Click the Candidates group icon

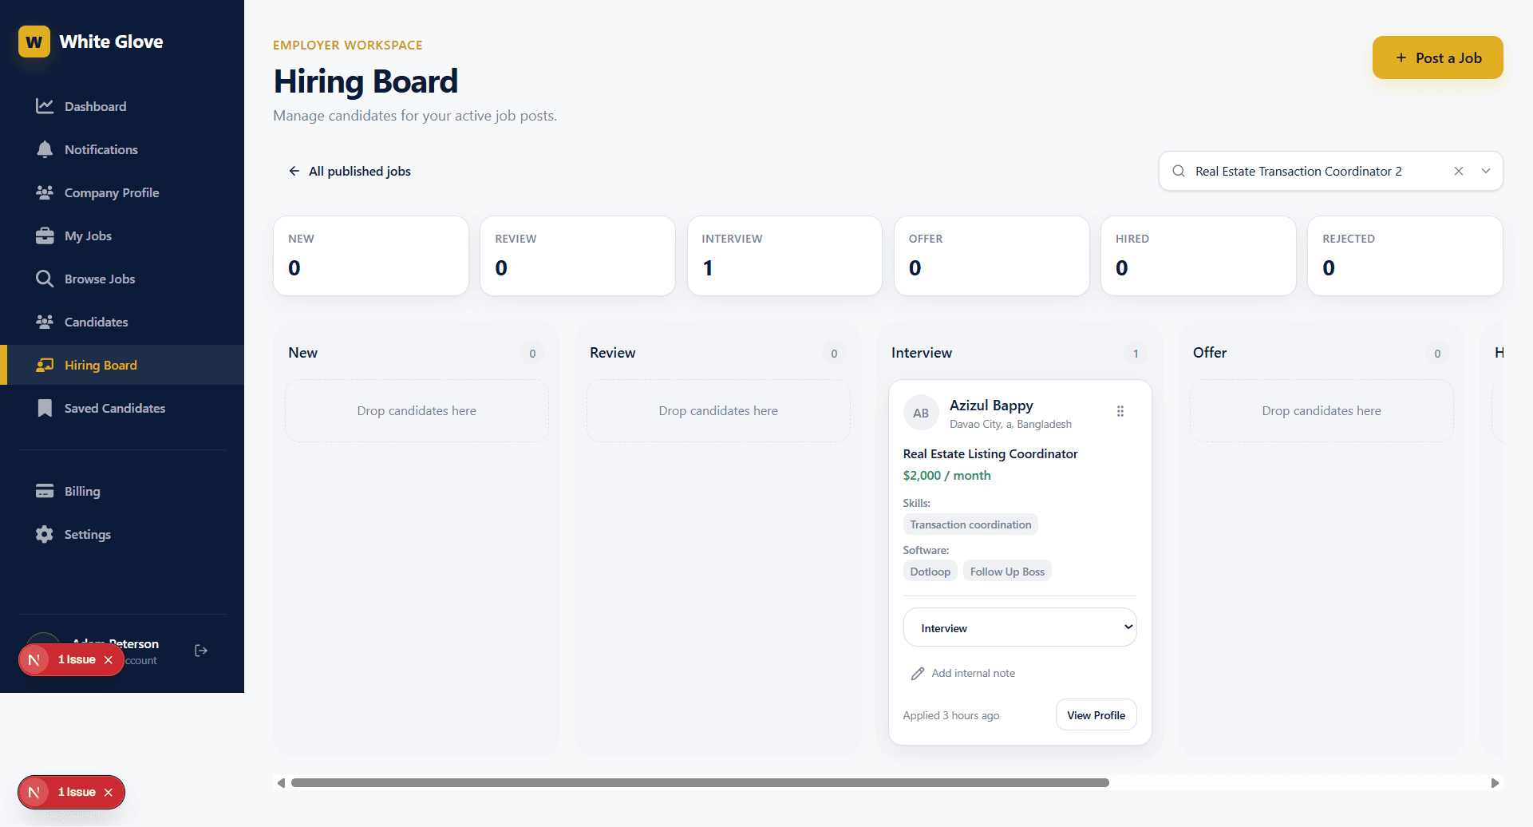(x=45, y=322)
